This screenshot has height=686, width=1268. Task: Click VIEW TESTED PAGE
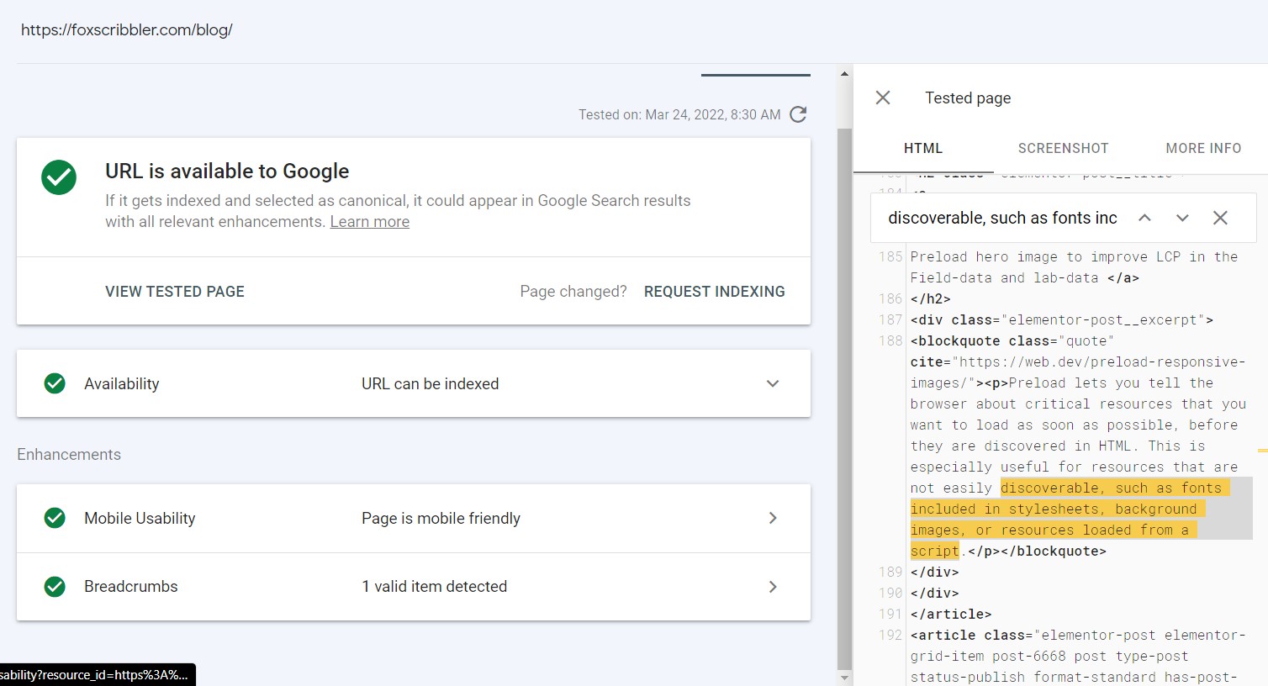(174, 291)
